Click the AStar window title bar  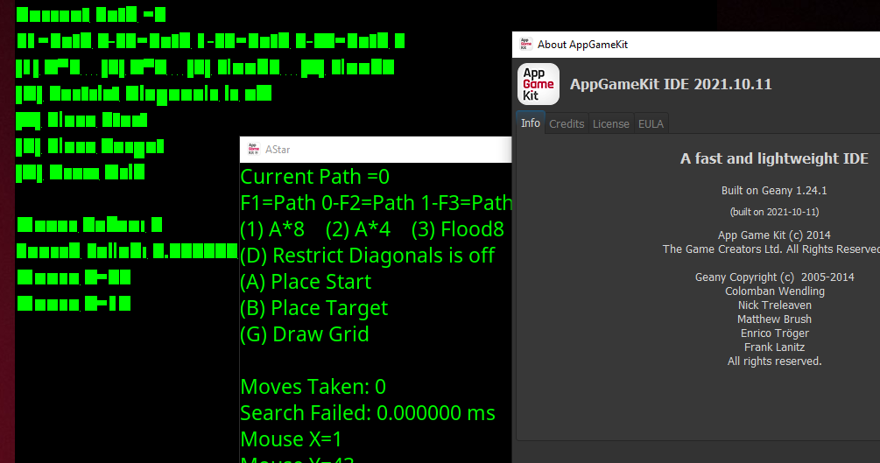[376, 150]
